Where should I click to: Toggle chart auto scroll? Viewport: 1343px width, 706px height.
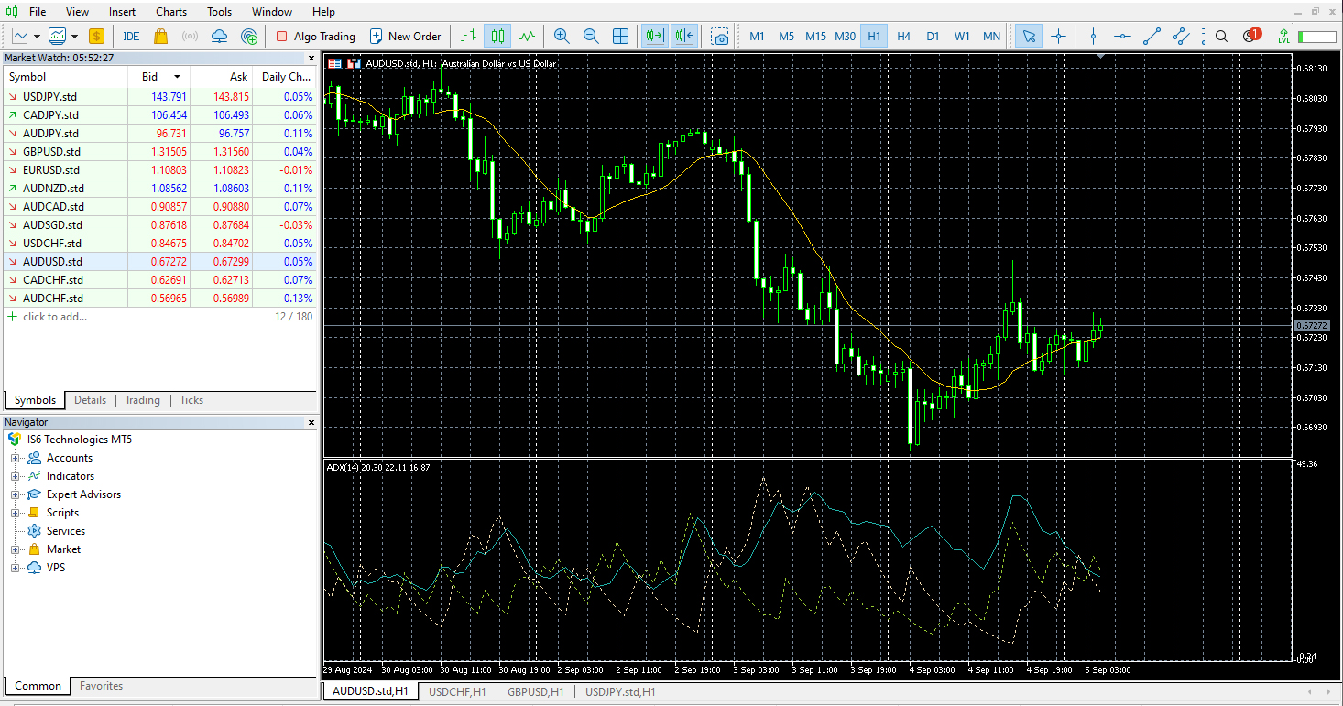coord(655,37)
